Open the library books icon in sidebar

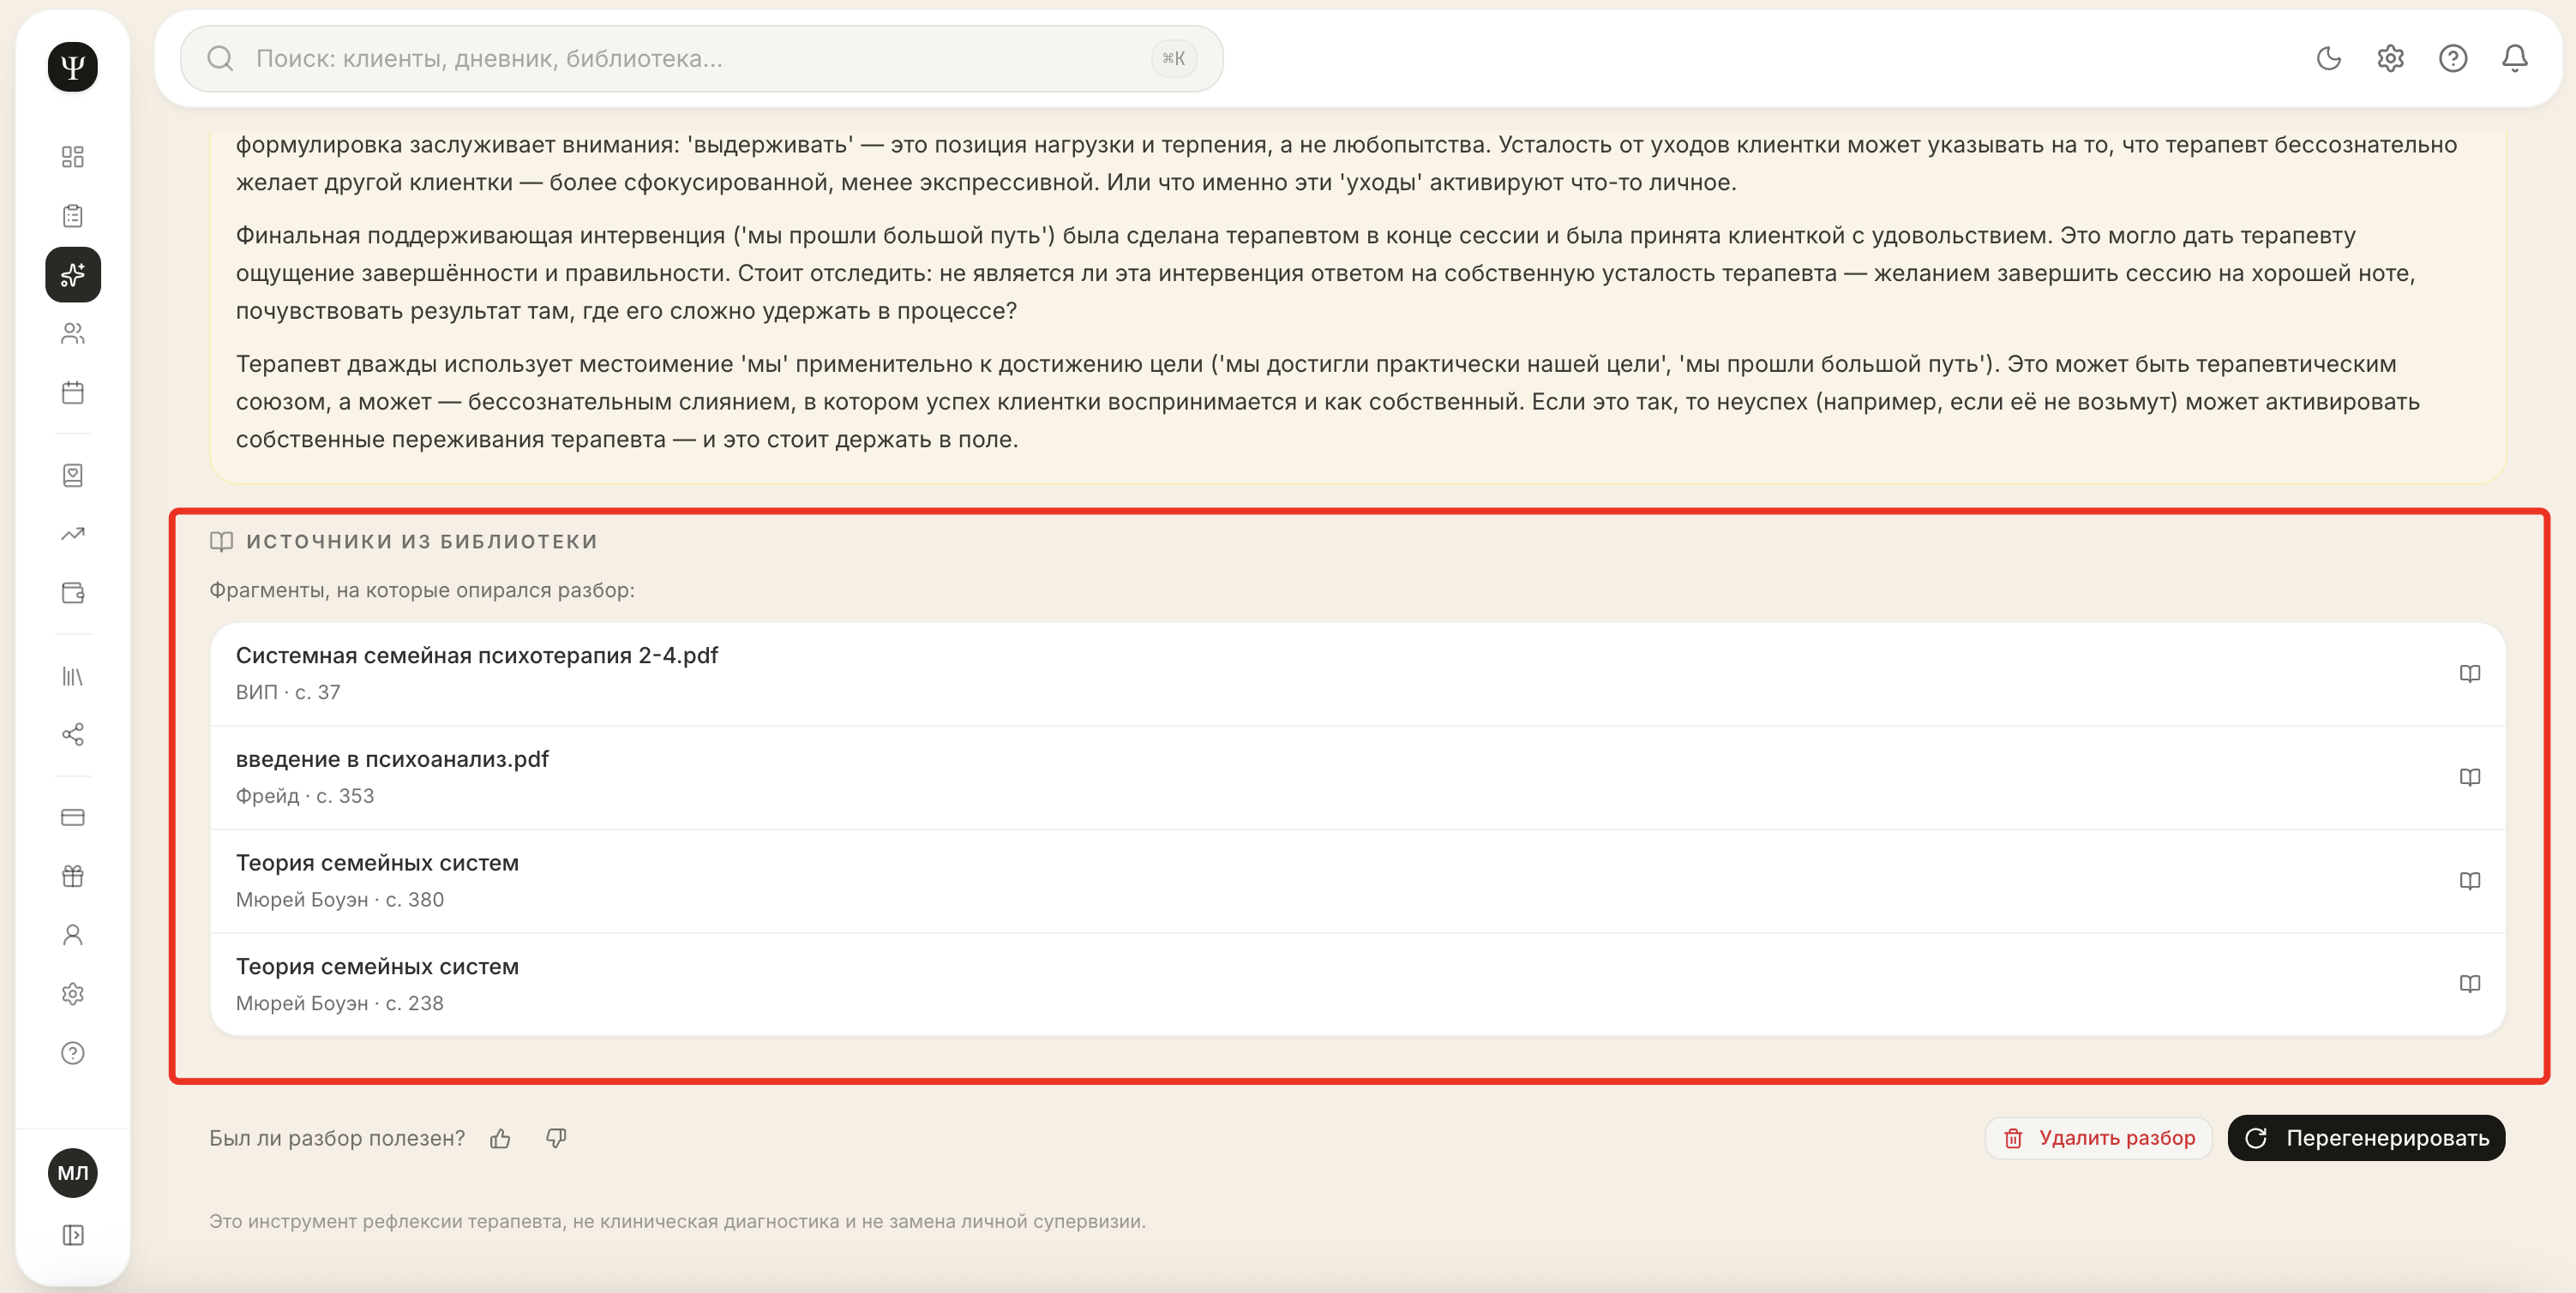pos(73,676)
